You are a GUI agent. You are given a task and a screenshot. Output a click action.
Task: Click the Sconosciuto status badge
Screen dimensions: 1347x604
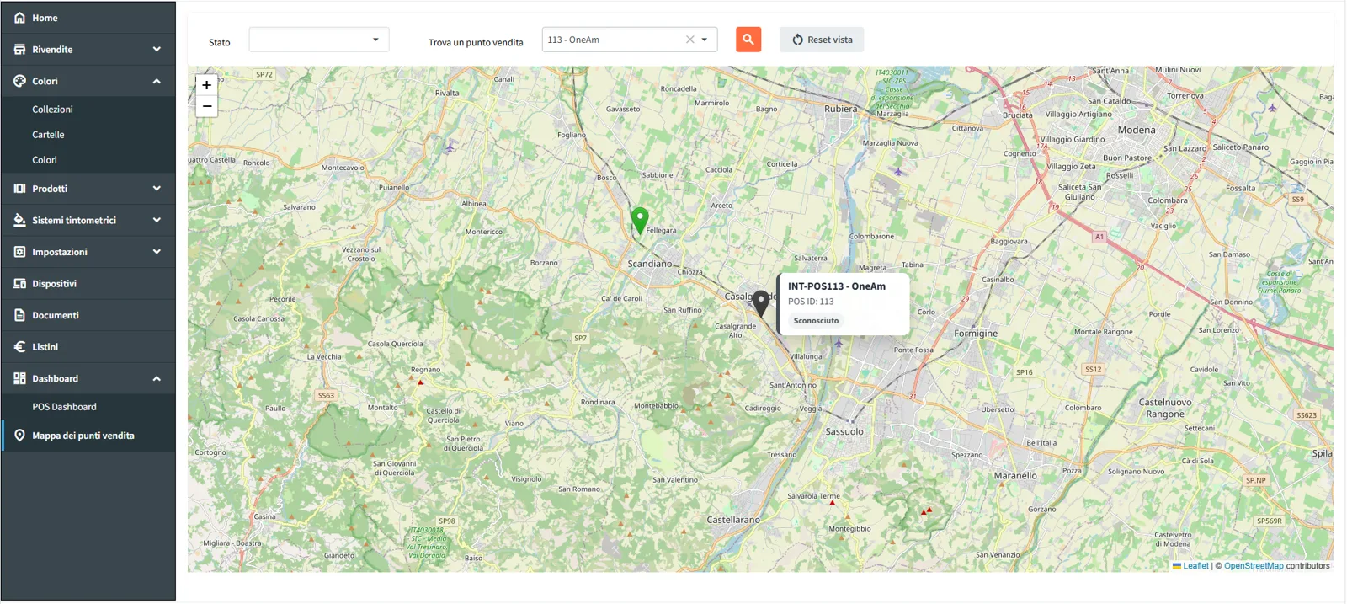(x=816, y=321)
